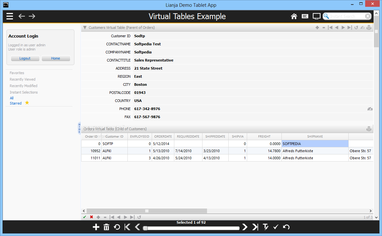Click the edit icon beside the PHONE field
Viewport: 382px width, 236px height.
click(370, 109)
